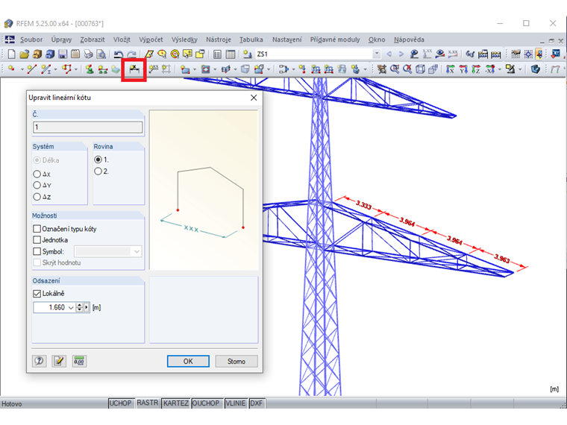The width and height of the screenshot is (567, 425).
Task: Insert a new node tool
Action: pos(12,69)
